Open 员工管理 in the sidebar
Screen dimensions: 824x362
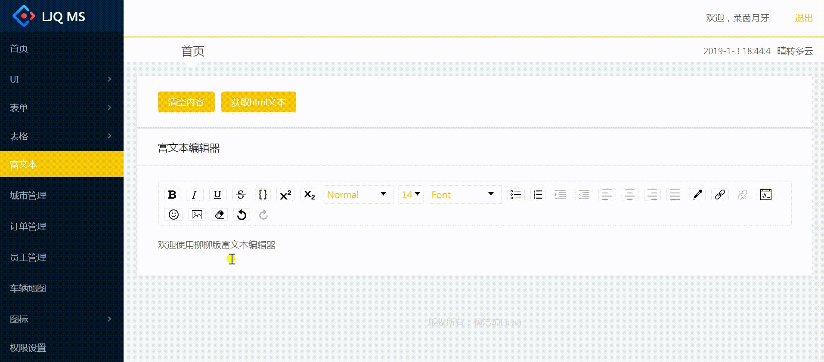[x=62, y=257]
